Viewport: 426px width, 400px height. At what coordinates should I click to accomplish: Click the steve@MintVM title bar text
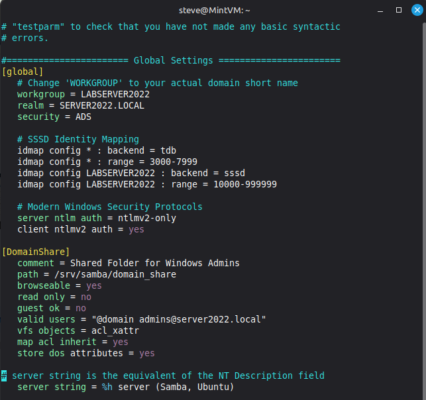[212, 10]
